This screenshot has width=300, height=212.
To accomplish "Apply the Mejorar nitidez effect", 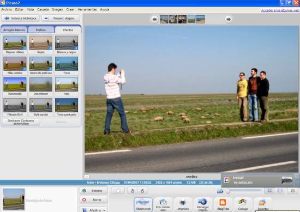I will (15, 43).
